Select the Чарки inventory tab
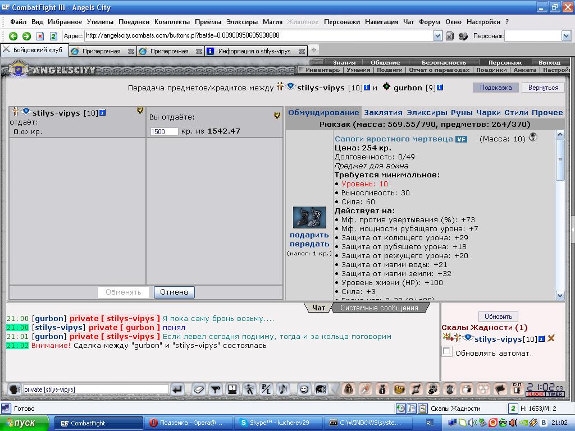 click(x=488, y=112)
